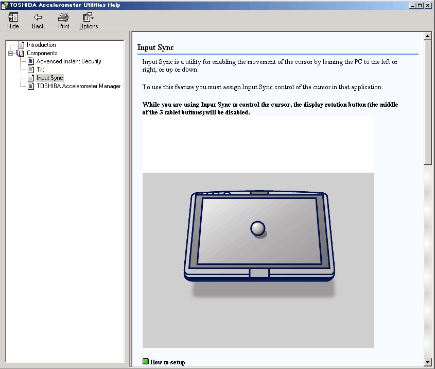
Task: Click the Accelerometer Manager page icon
Action: point(31,86)
